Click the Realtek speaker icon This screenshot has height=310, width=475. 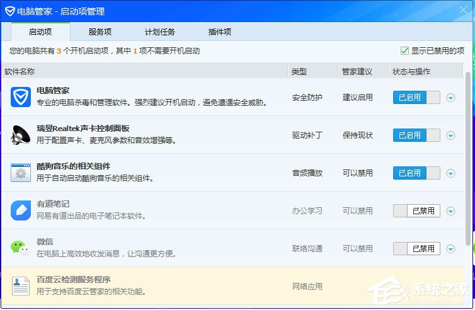(21, 135)
